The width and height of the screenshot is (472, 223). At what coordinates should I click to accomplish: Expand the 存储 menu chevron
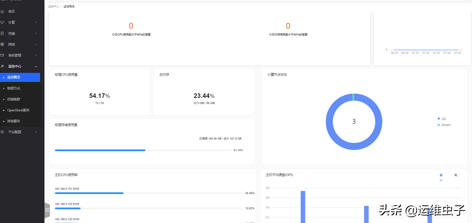(36, 33)
